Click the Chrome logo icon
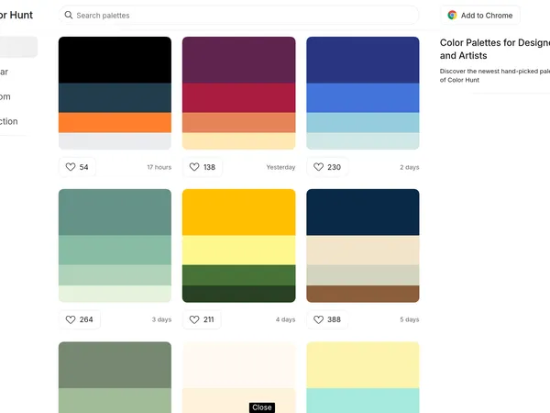The height and width of the screenshot is (413, 550). click(452, 15)
